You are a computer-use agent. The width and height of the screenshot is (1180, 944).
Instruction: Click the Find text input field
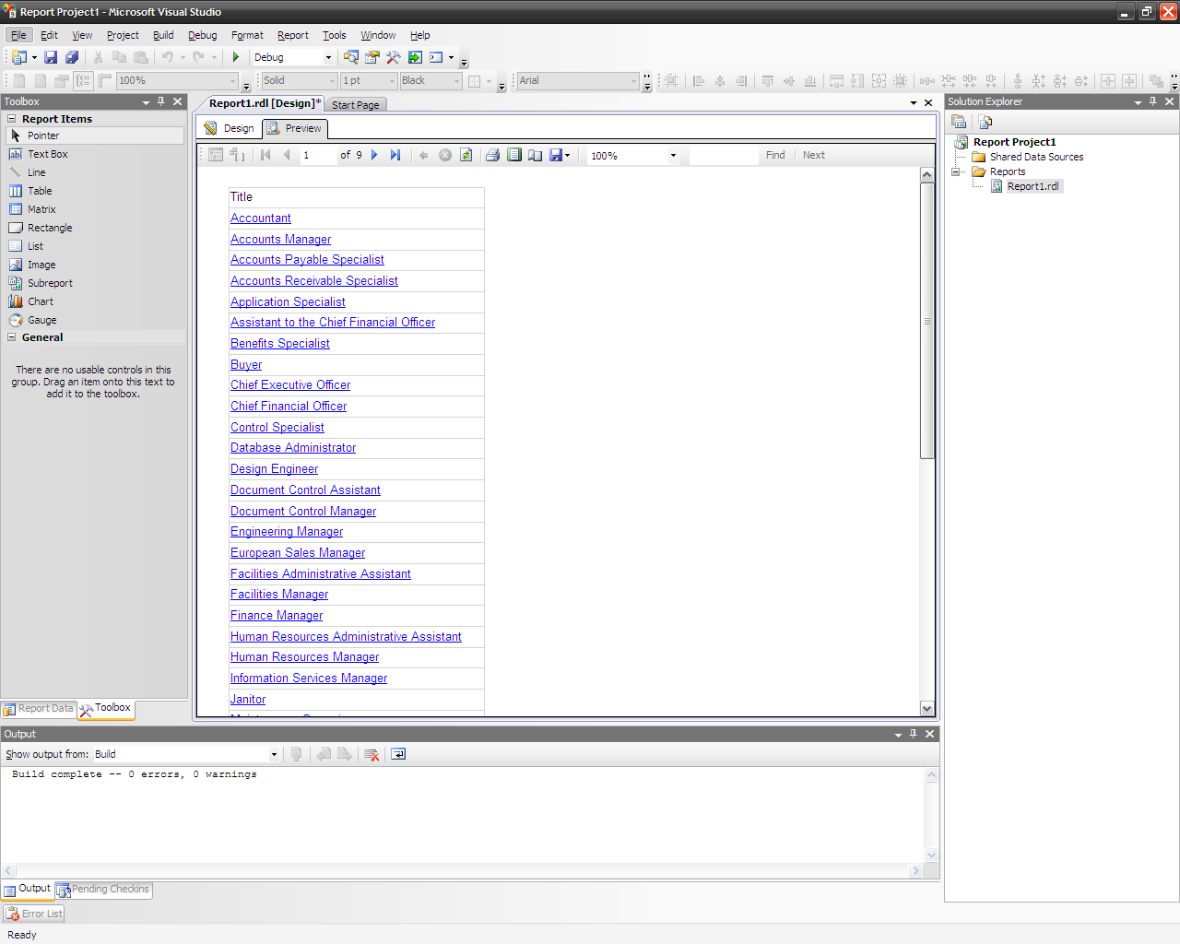click(x=724, y=156)
